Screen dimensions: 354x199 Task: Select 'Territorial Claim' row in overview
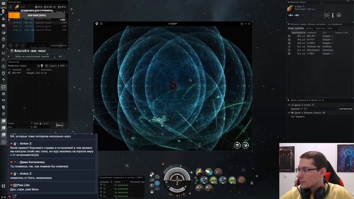(x=320, y=46)
